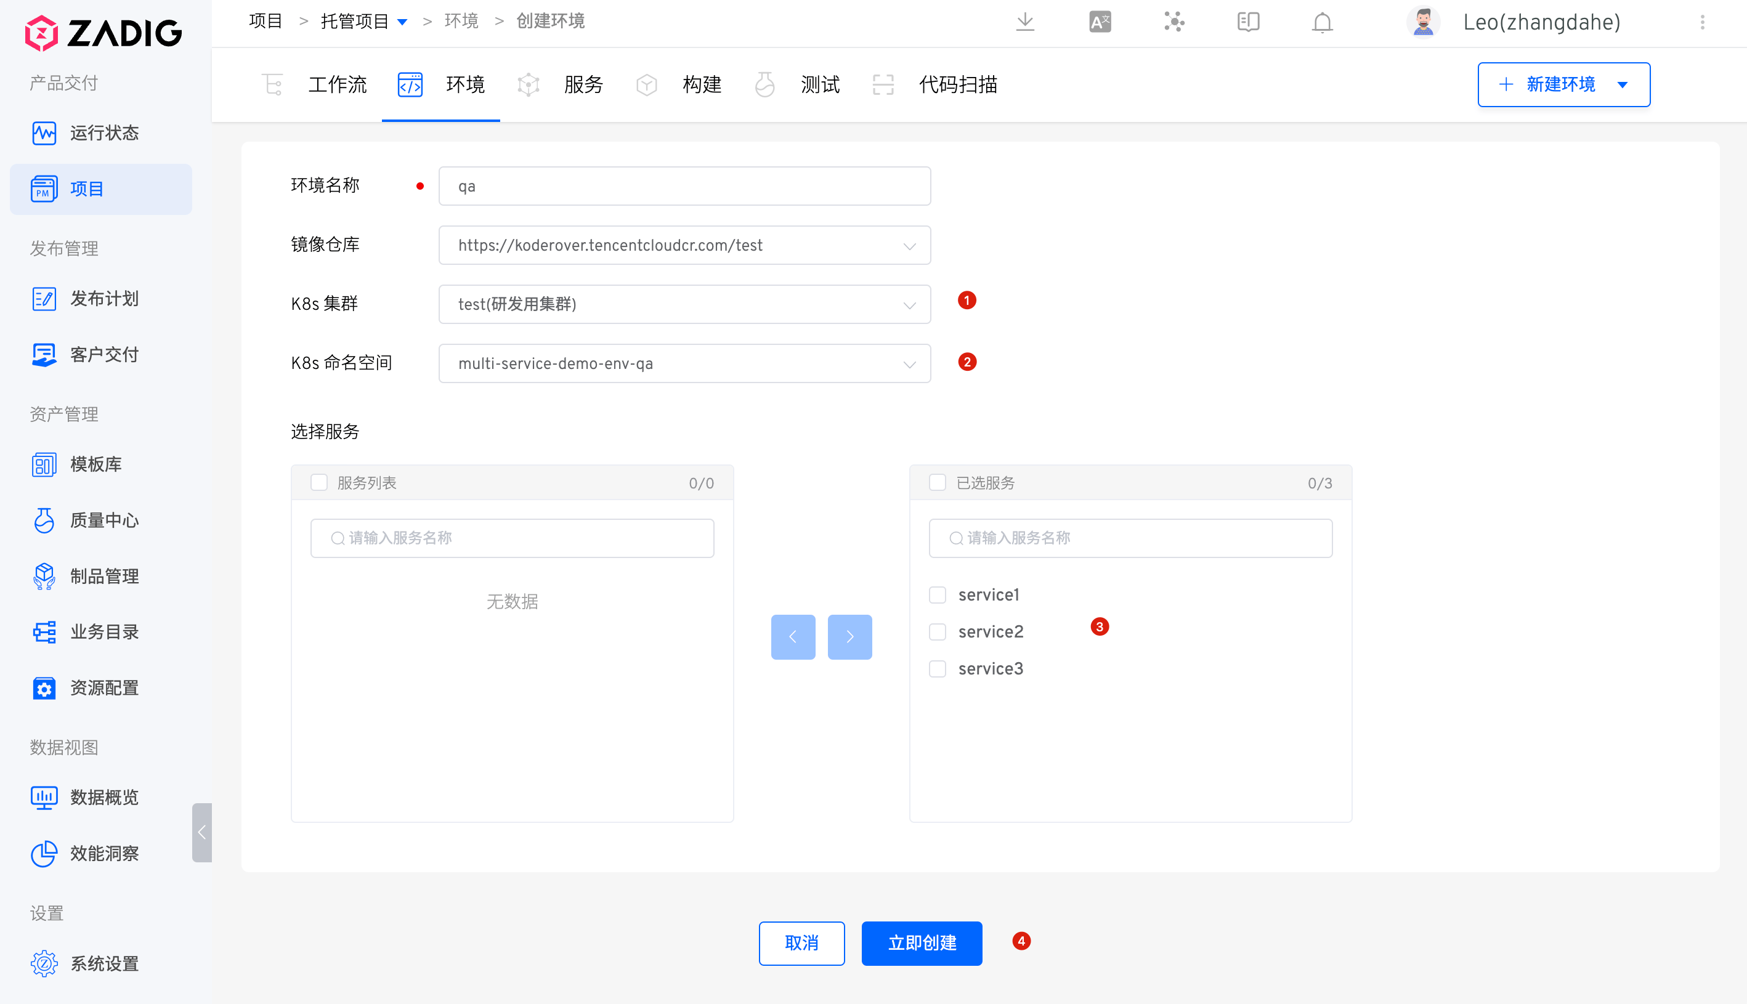Image resolution: width=1747 pixels, height=1004 pixels.
Task: Switch to the 构建 tab
Action: pyautogui.click(x=678, y=85)
